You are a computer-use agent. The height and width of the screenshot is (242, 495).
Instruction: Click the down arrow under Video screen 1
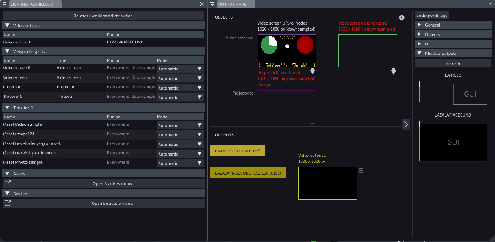point(394,71)
